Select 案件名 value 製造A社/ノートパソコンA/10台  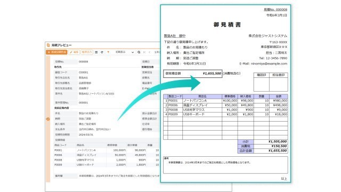tap(96, 94)
